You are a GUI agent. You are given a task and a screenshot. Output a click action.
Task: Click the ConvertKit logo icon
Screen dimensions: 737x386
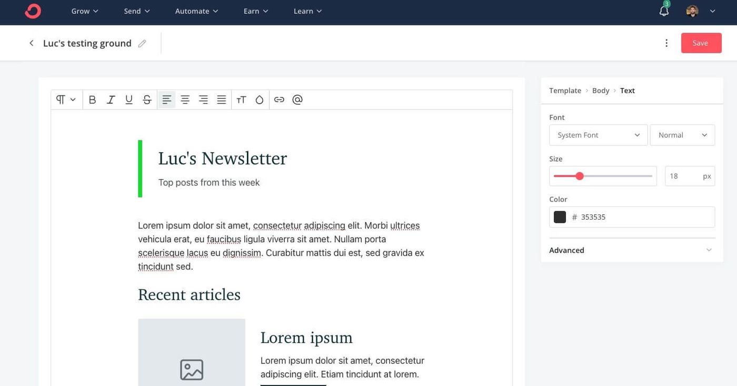tap(33, 11)
